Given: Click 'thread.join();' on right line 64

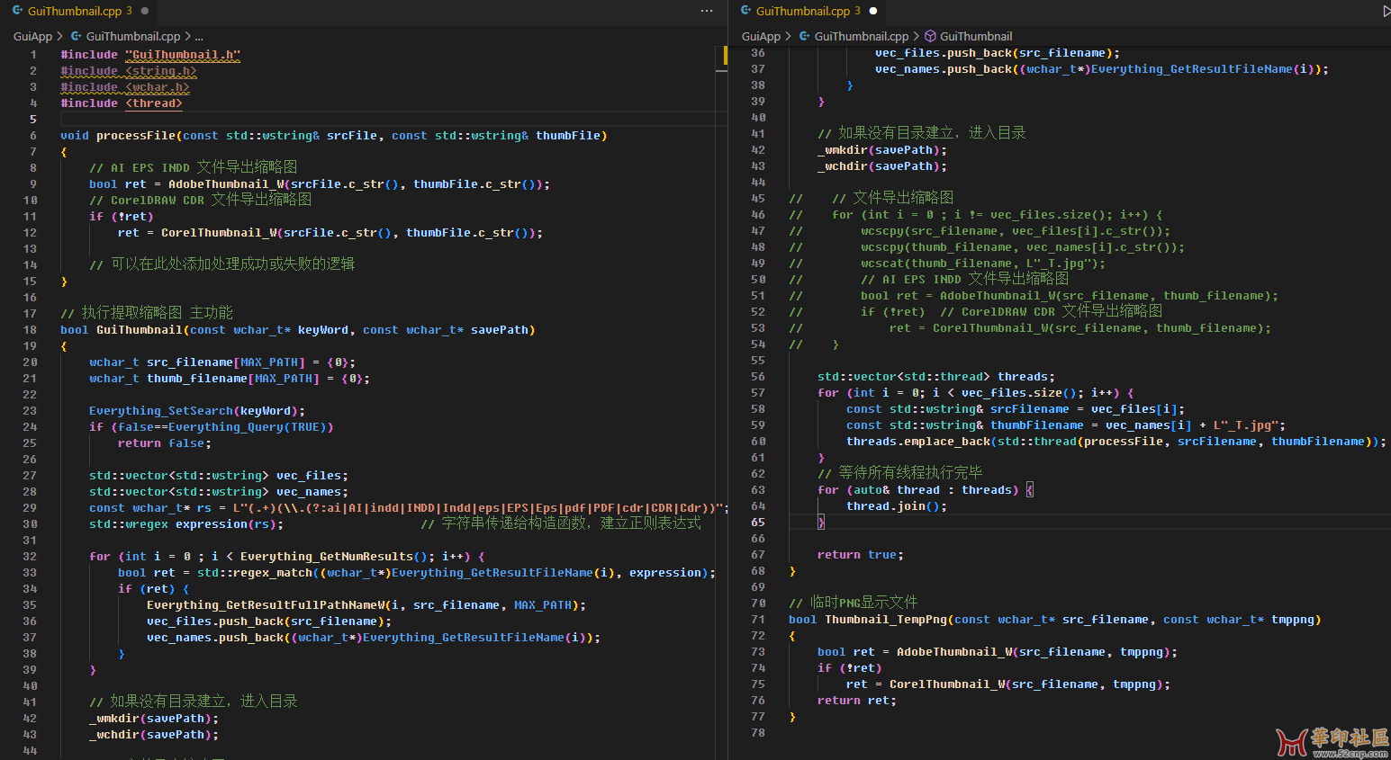Looking at the screenshot, I should [897, 506].
